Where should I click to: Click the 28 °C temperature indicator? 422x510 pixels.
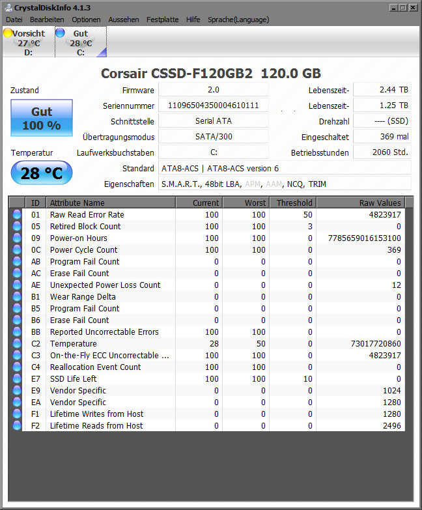point(42,173)
